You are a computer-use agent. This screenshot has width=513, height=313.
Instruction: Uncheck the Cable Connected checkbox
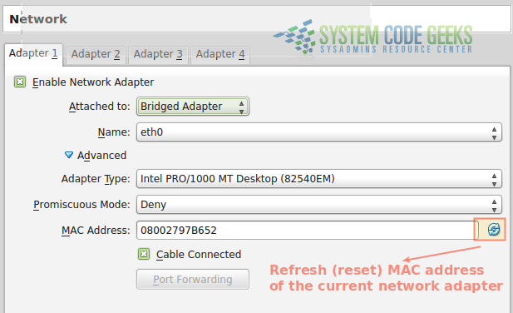[x=144, y=254]
